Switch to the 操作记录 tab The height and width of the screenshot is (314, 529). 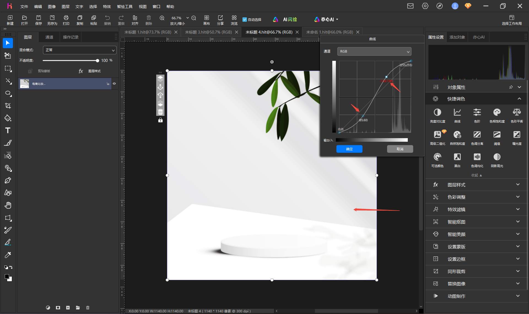coord(71,37)
